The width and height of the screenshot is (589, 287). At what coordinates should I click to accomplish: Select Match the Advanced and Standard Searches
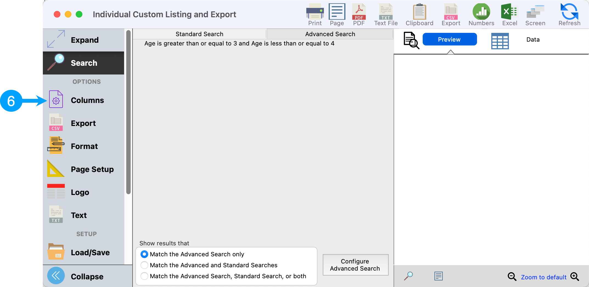(x=144, y=265)
